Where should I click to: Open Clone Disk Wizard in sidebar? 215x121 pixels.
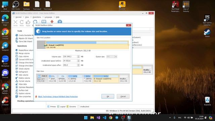(24, 41)
